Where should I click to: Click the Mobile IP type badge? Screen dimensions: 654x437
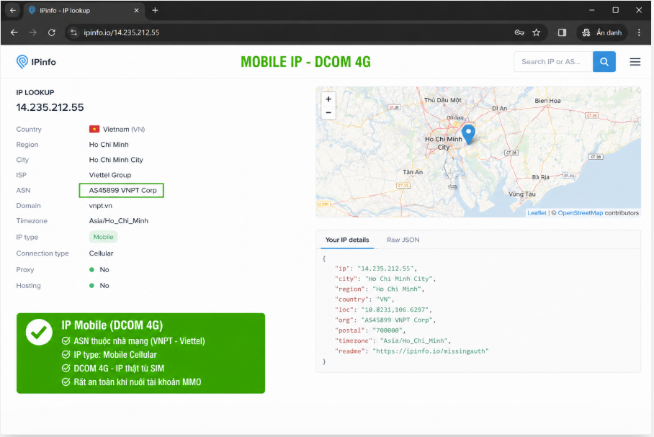[103, 237]
